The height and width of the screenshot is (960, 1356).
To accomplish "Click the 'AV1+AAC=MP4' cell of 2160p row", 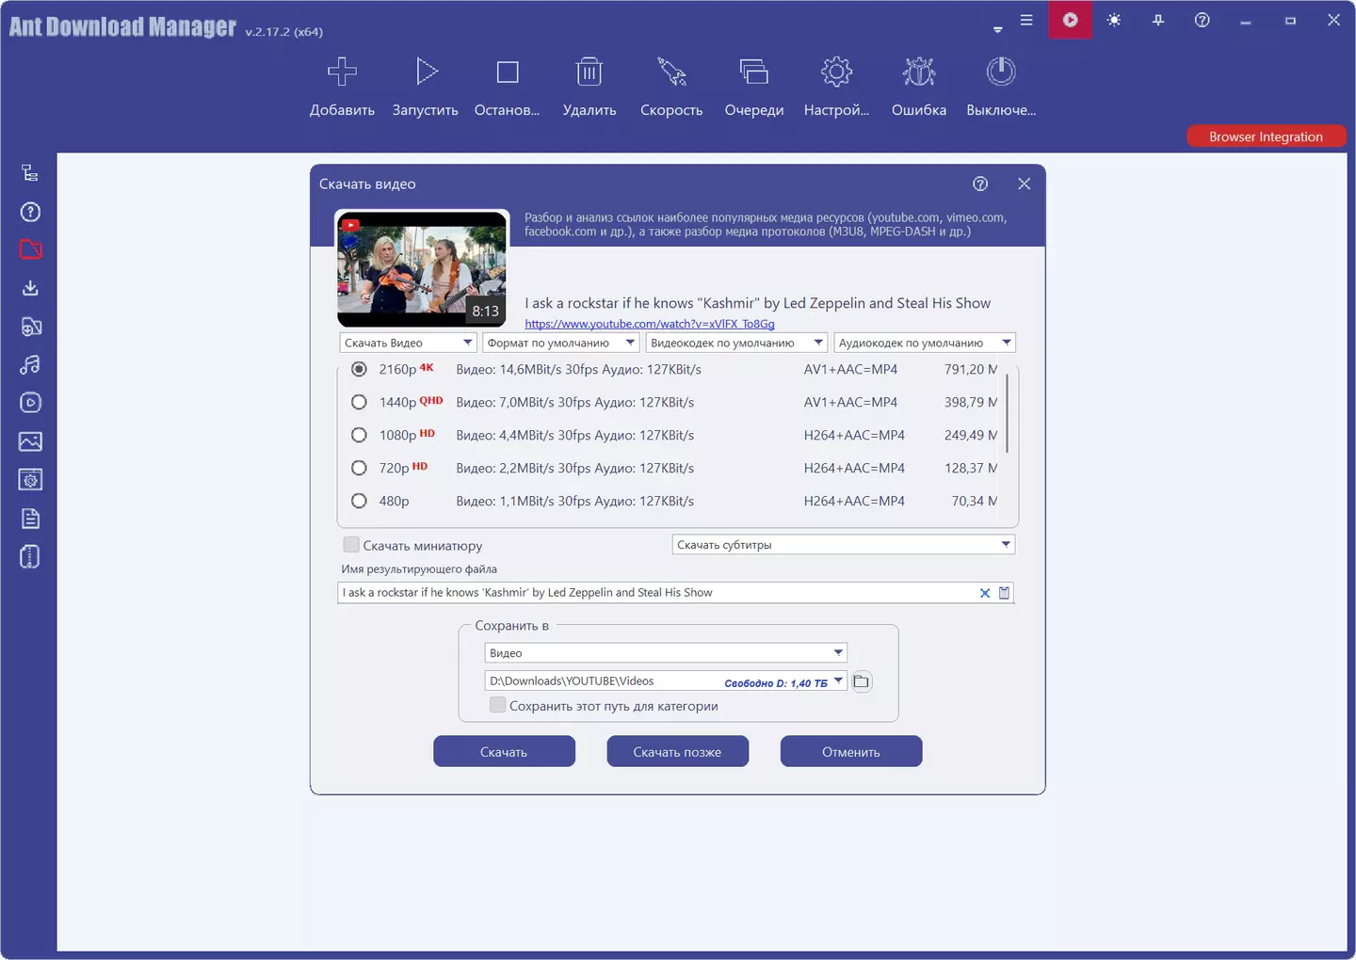I will point(850,369).
